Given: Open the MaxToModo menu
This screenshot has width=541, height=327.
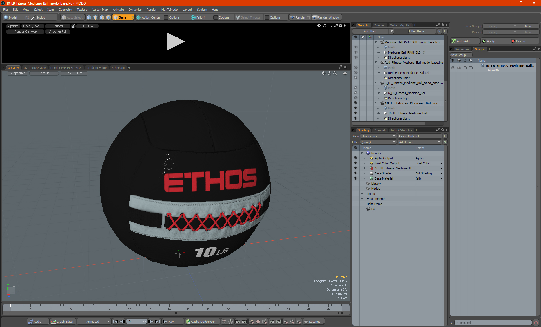Looking at the screenshot, I should coord(169,10).
